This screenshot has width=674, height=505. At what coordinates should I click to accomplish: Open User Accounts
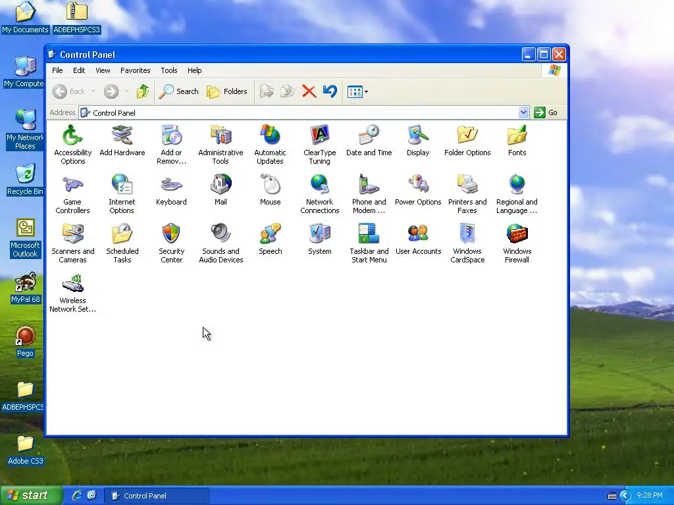[x=418, y=239]
